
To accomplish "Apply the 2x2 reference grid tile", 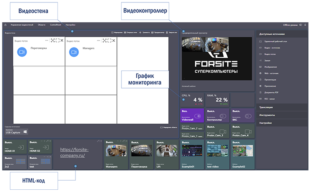I will pyautogui.click(x=15, y=162).
